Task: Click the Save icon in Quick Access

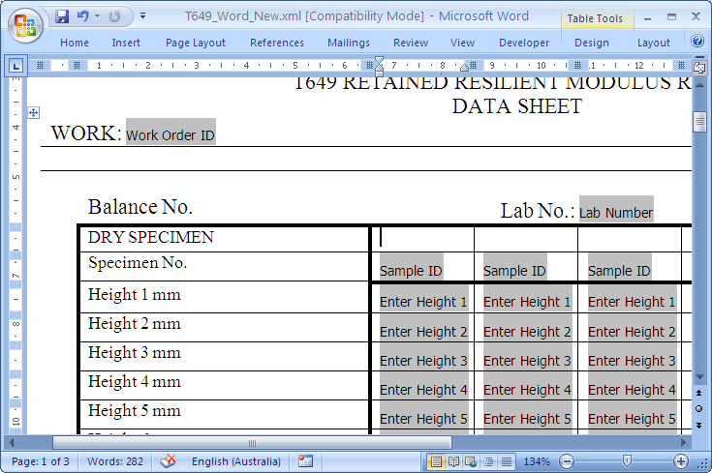Action: (x=62, y=16)
